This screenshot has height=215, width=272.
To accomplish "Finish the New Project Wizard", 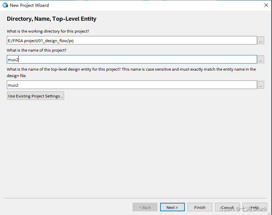I will pyautogui.click(x=200, y=207).
